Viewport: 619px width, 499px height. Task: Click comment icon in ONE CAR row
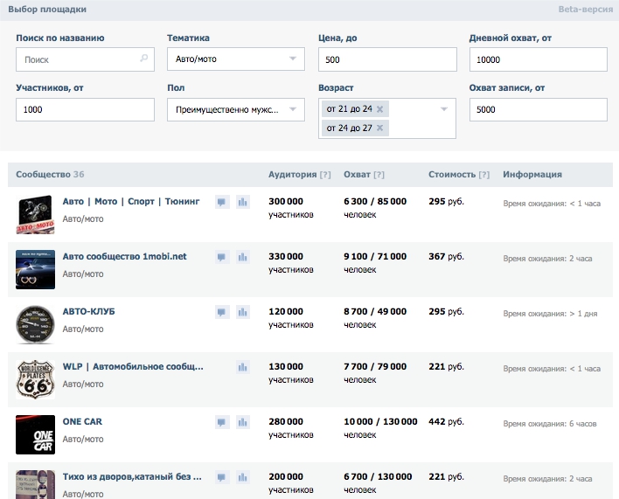pyautogui.click(x=222, y=422)
